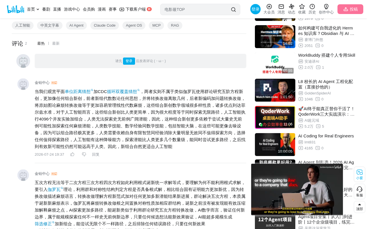Open L8 校长 video thumbnail
Screen dimensions: 367x229
tap(275, 90)
